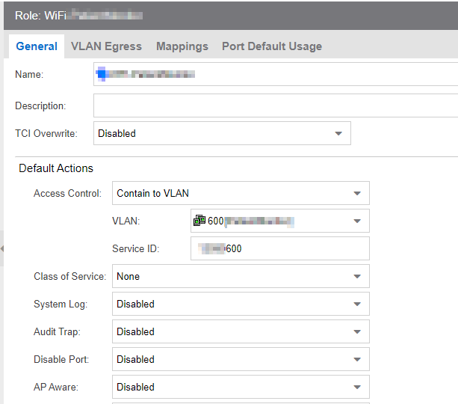Screen dimensions: 458x404
Task: Go to the Mappings tab
Action: pyautogui.click(x=182, y=46)
